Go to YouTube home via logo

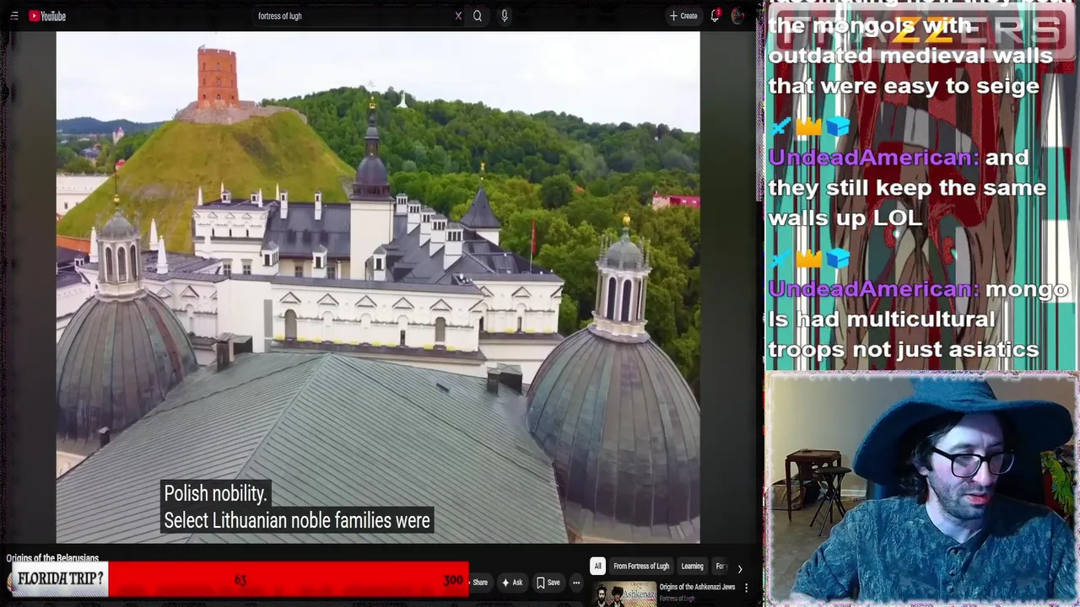click(47, 16)
